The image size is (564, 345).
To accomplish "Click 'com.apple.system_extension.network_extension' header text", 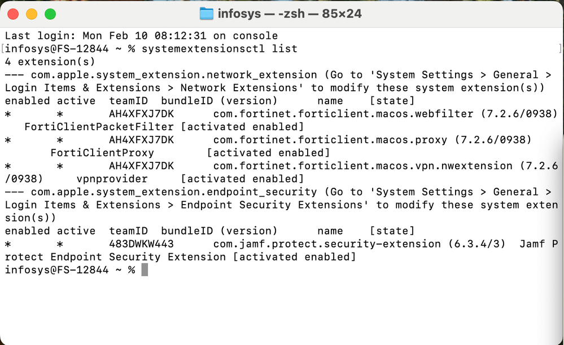I will pyautogui.click(x=174, y=75).
